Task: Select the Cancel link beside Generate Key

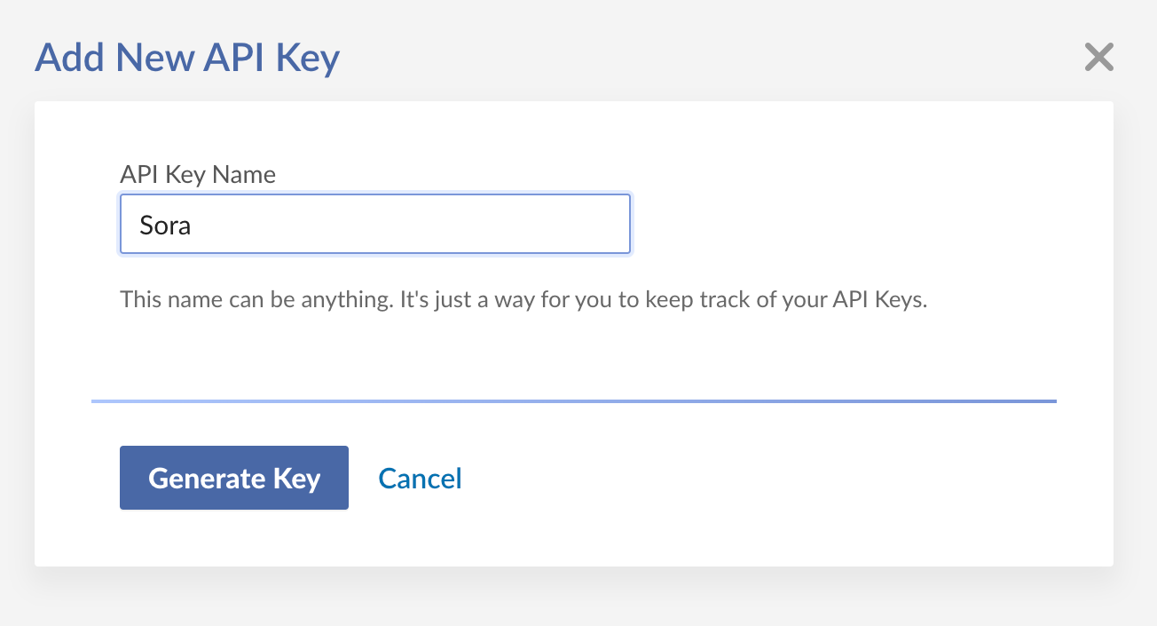Action: coord(420,479)
